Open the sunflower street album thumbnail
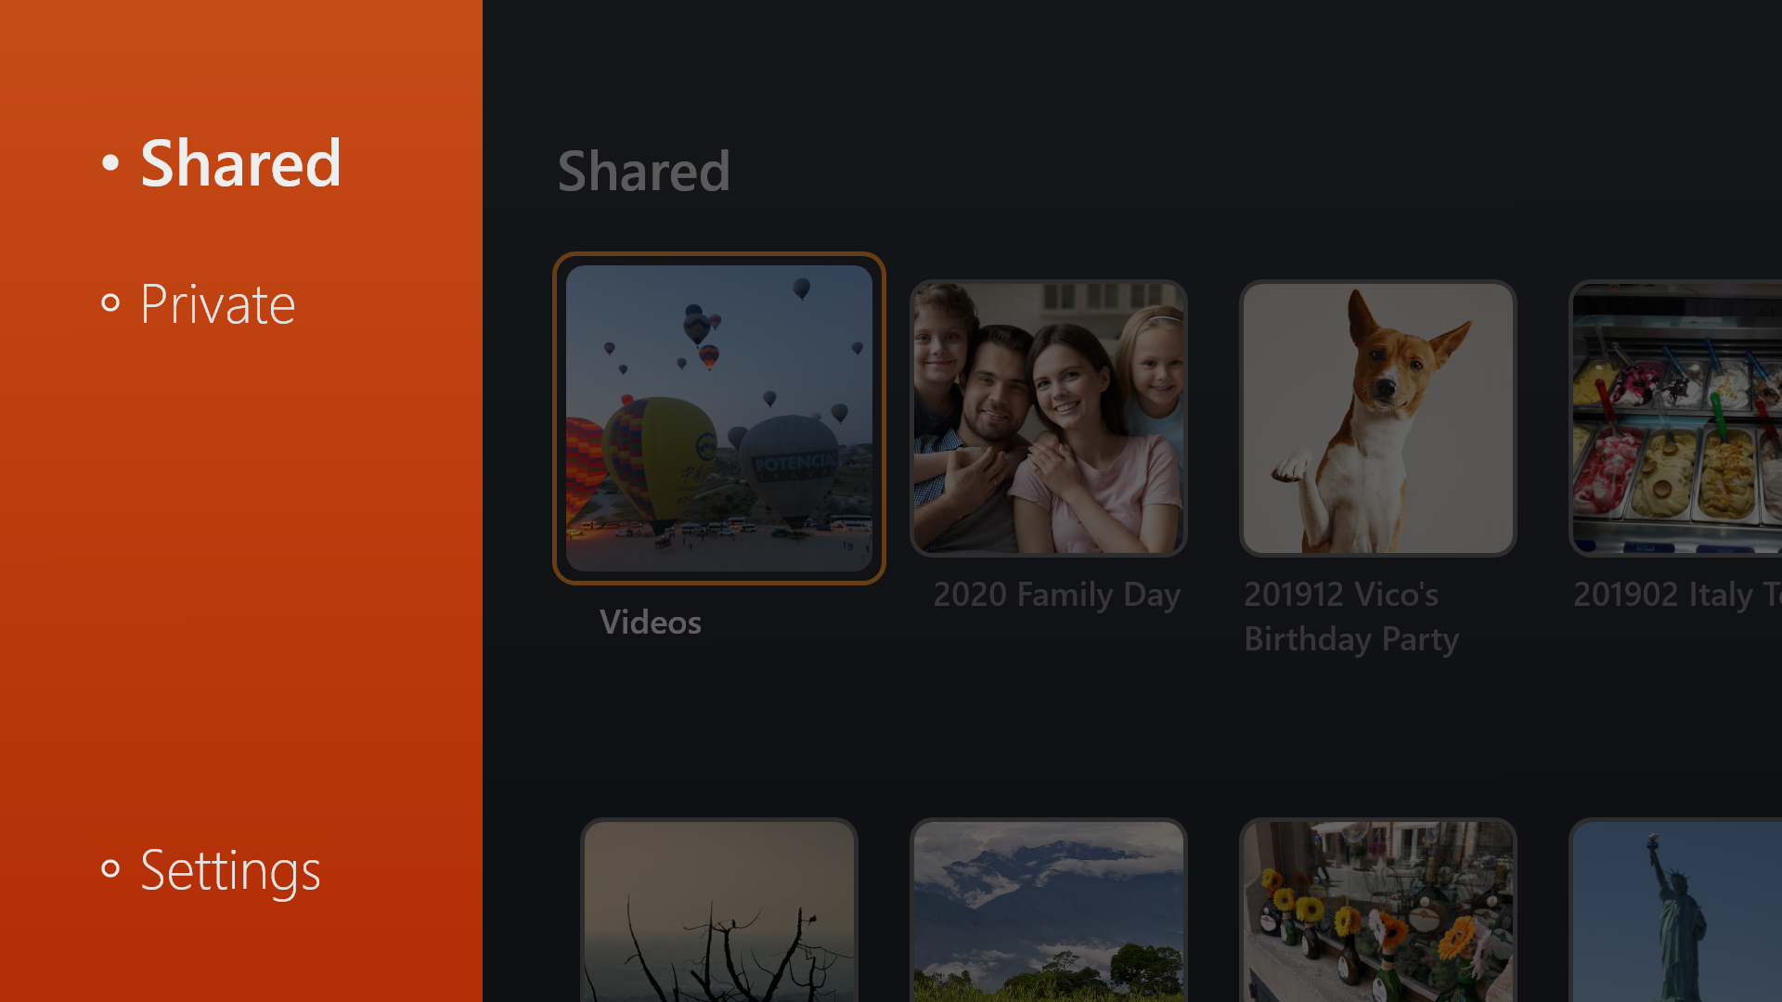The image size is (1782, 1002). [1378, 910]
